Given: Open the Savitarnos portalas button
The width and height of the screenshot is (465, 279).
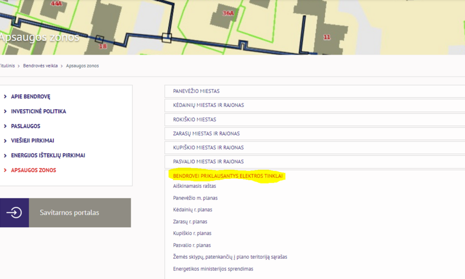Looking at the screenshot, I should (65, 213).
